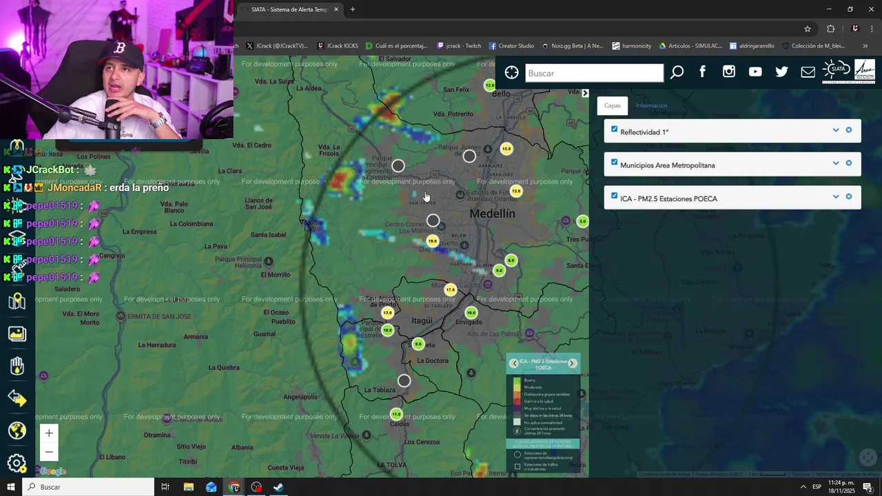882x496 pixels.
Task: Open Noiz.gg Beta bookmark
Action: [x=573, y=46]
